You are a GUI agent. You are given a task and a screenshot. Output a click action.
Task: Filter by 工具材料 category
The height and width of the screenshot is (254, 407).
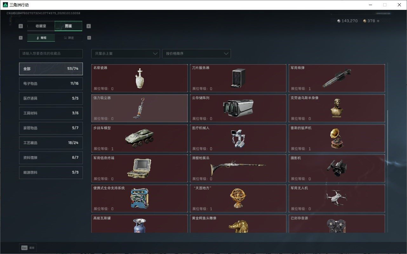[x=51, y=113]
